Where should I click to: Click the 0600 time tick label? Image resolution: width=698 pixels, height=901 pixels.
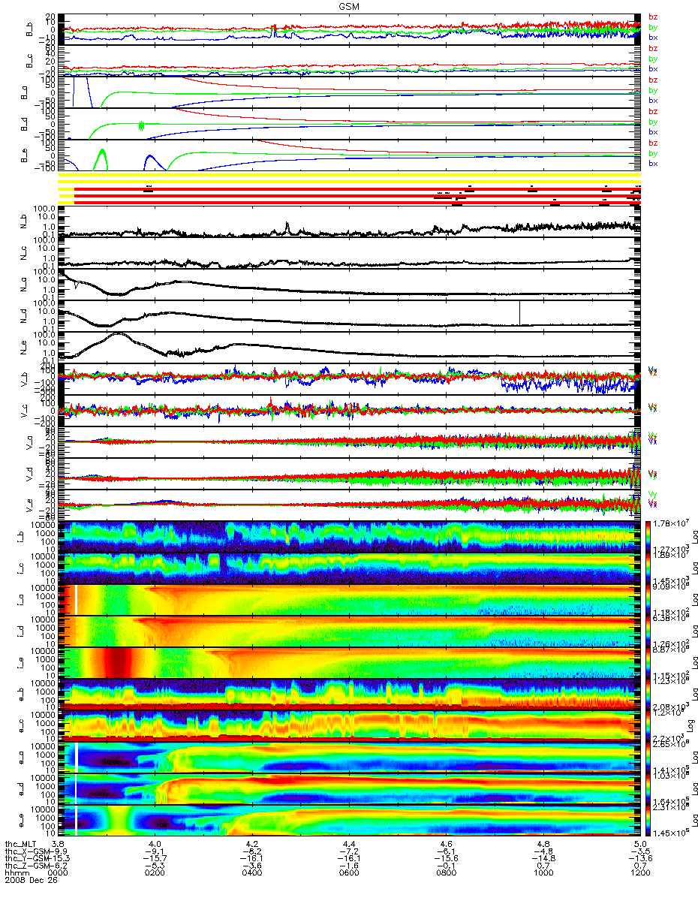[x=348, y=873]
